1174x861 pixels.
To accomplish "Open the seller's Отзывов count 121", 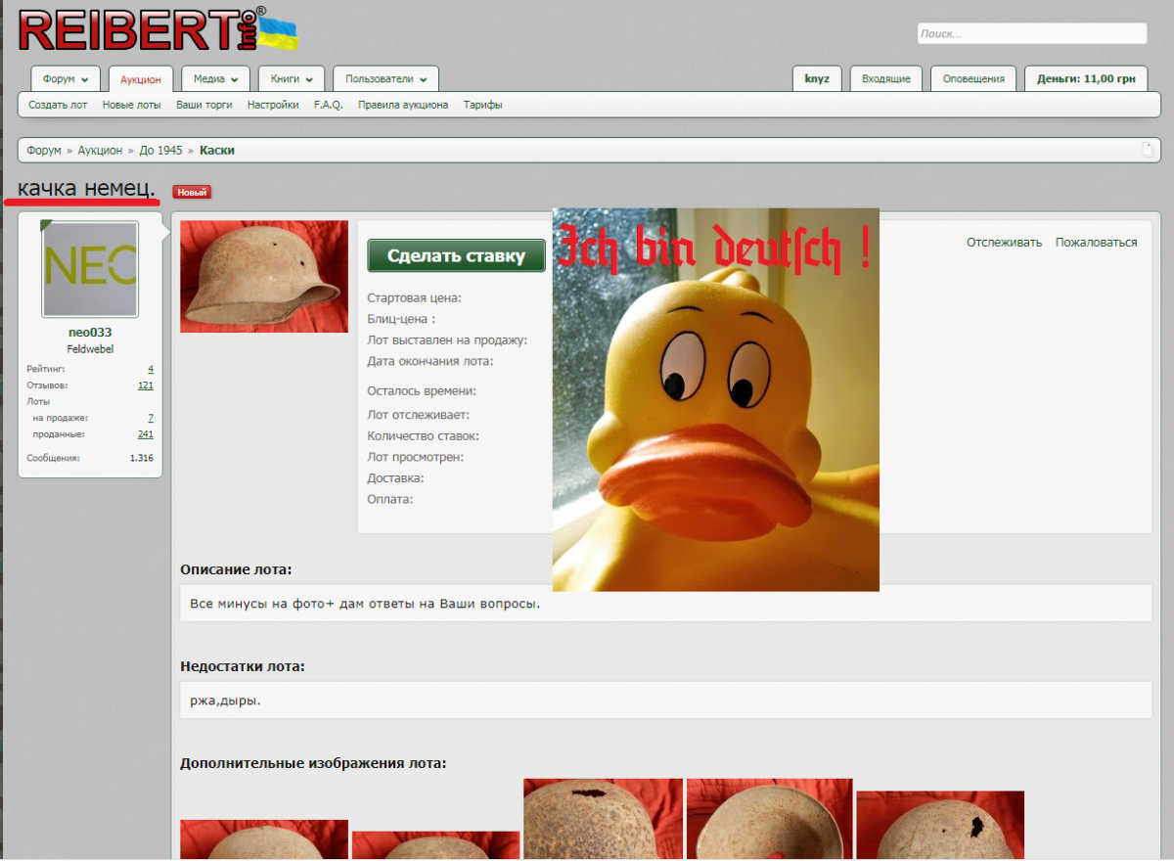I will click(x=146, y=385).
